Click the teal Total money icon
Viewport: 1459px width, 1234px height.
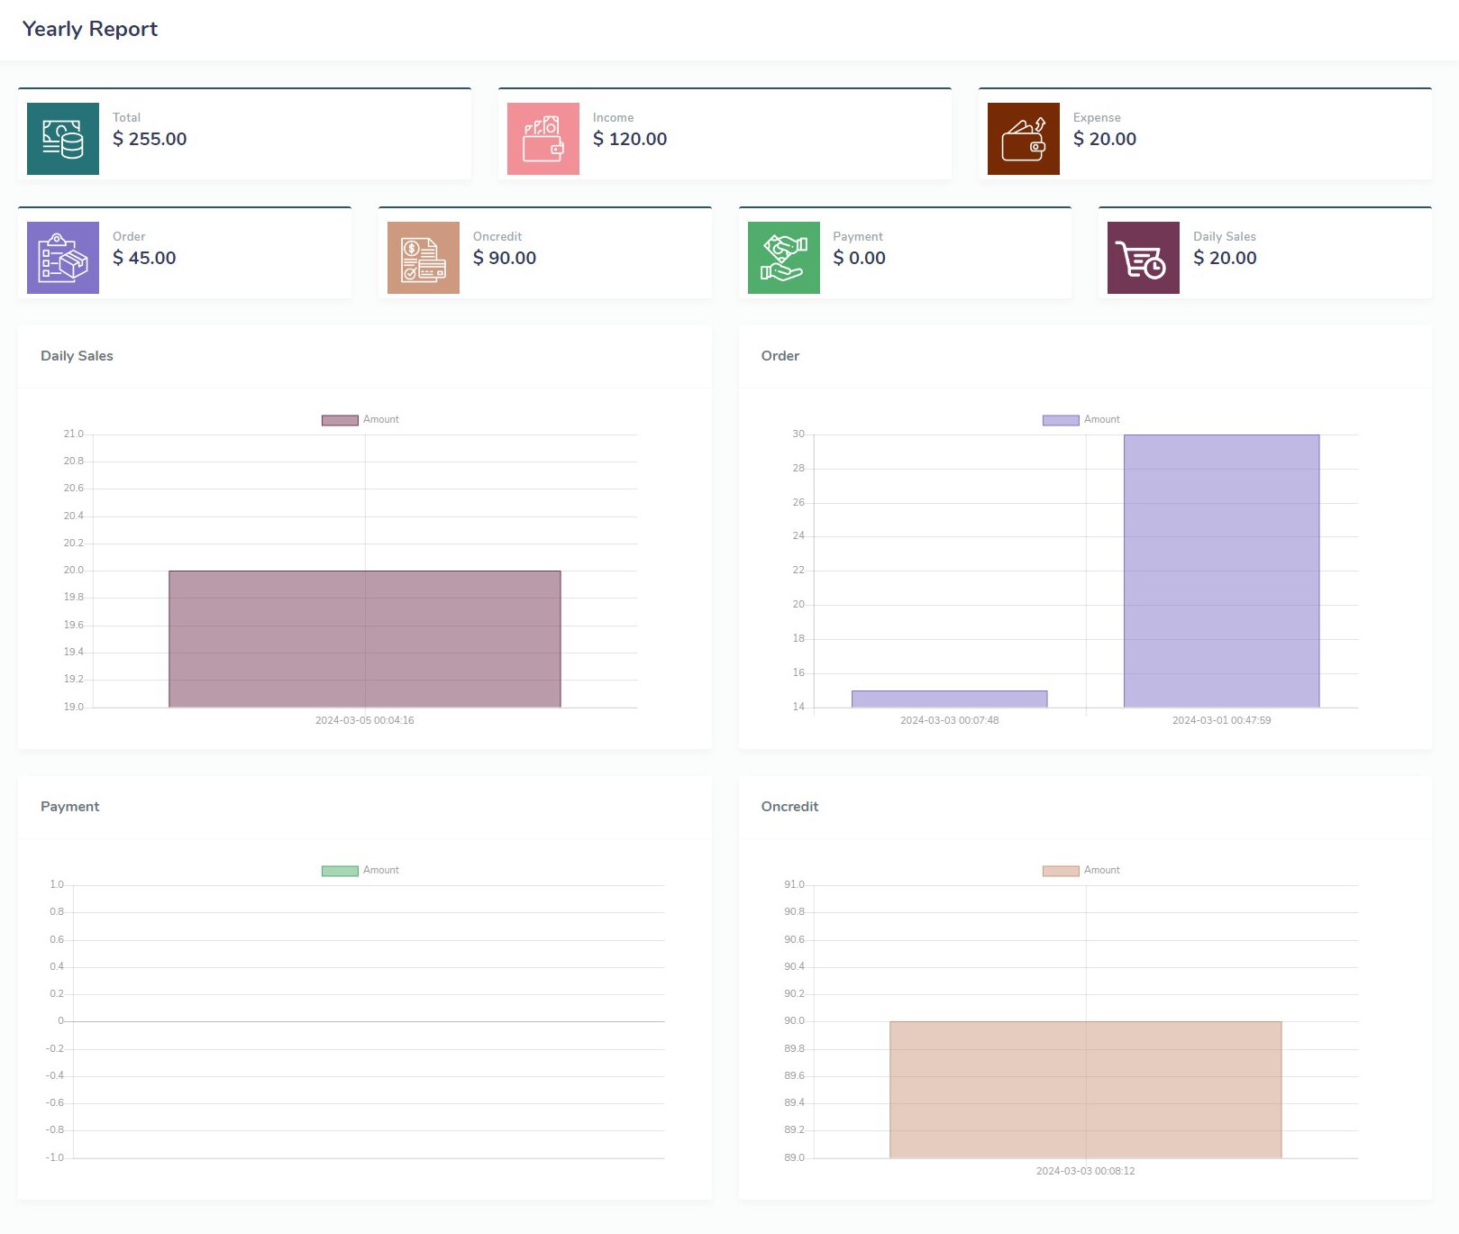coord(63,139)
